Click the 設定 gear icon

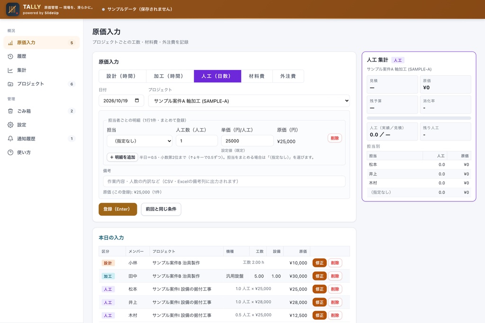(10, 125)
